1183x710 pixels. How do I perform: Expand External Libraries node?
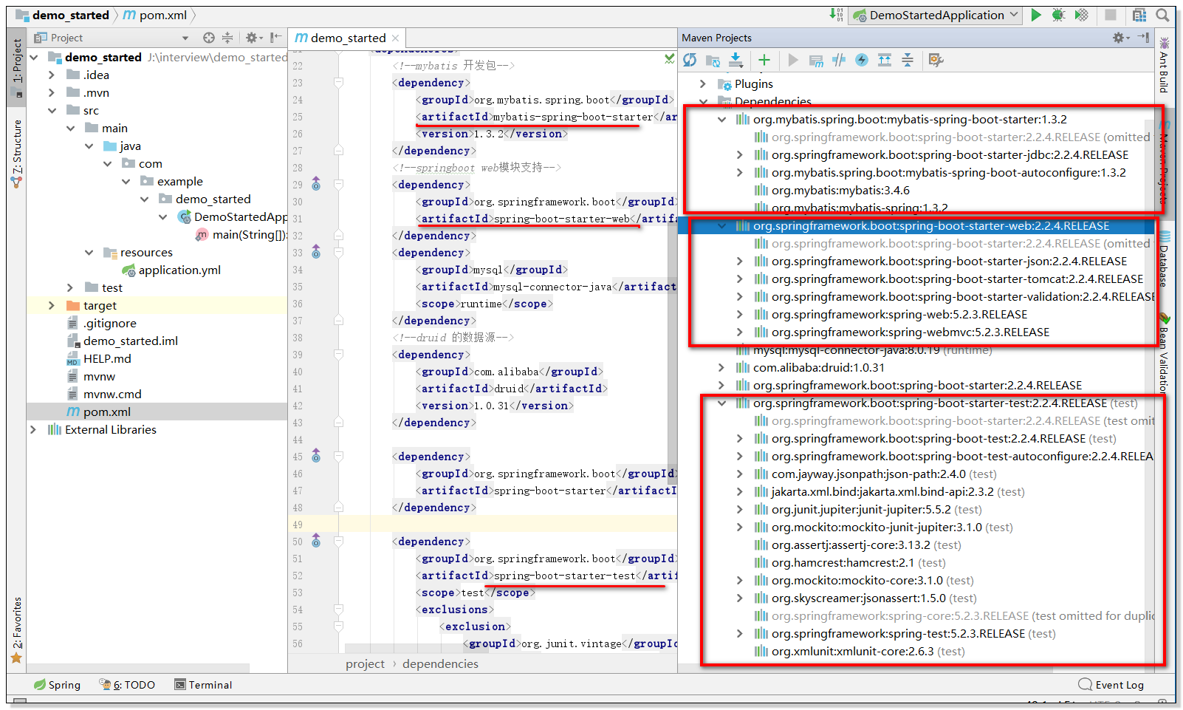pyautogui.click(x=32, y=429)
